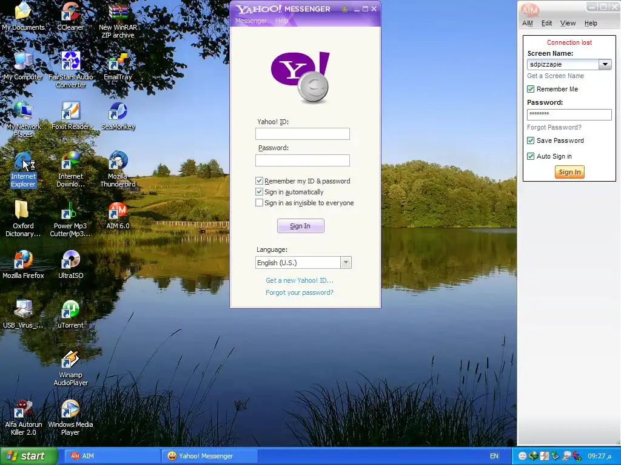Select the uTorrent desktop shortcut

tap(70, 314)
